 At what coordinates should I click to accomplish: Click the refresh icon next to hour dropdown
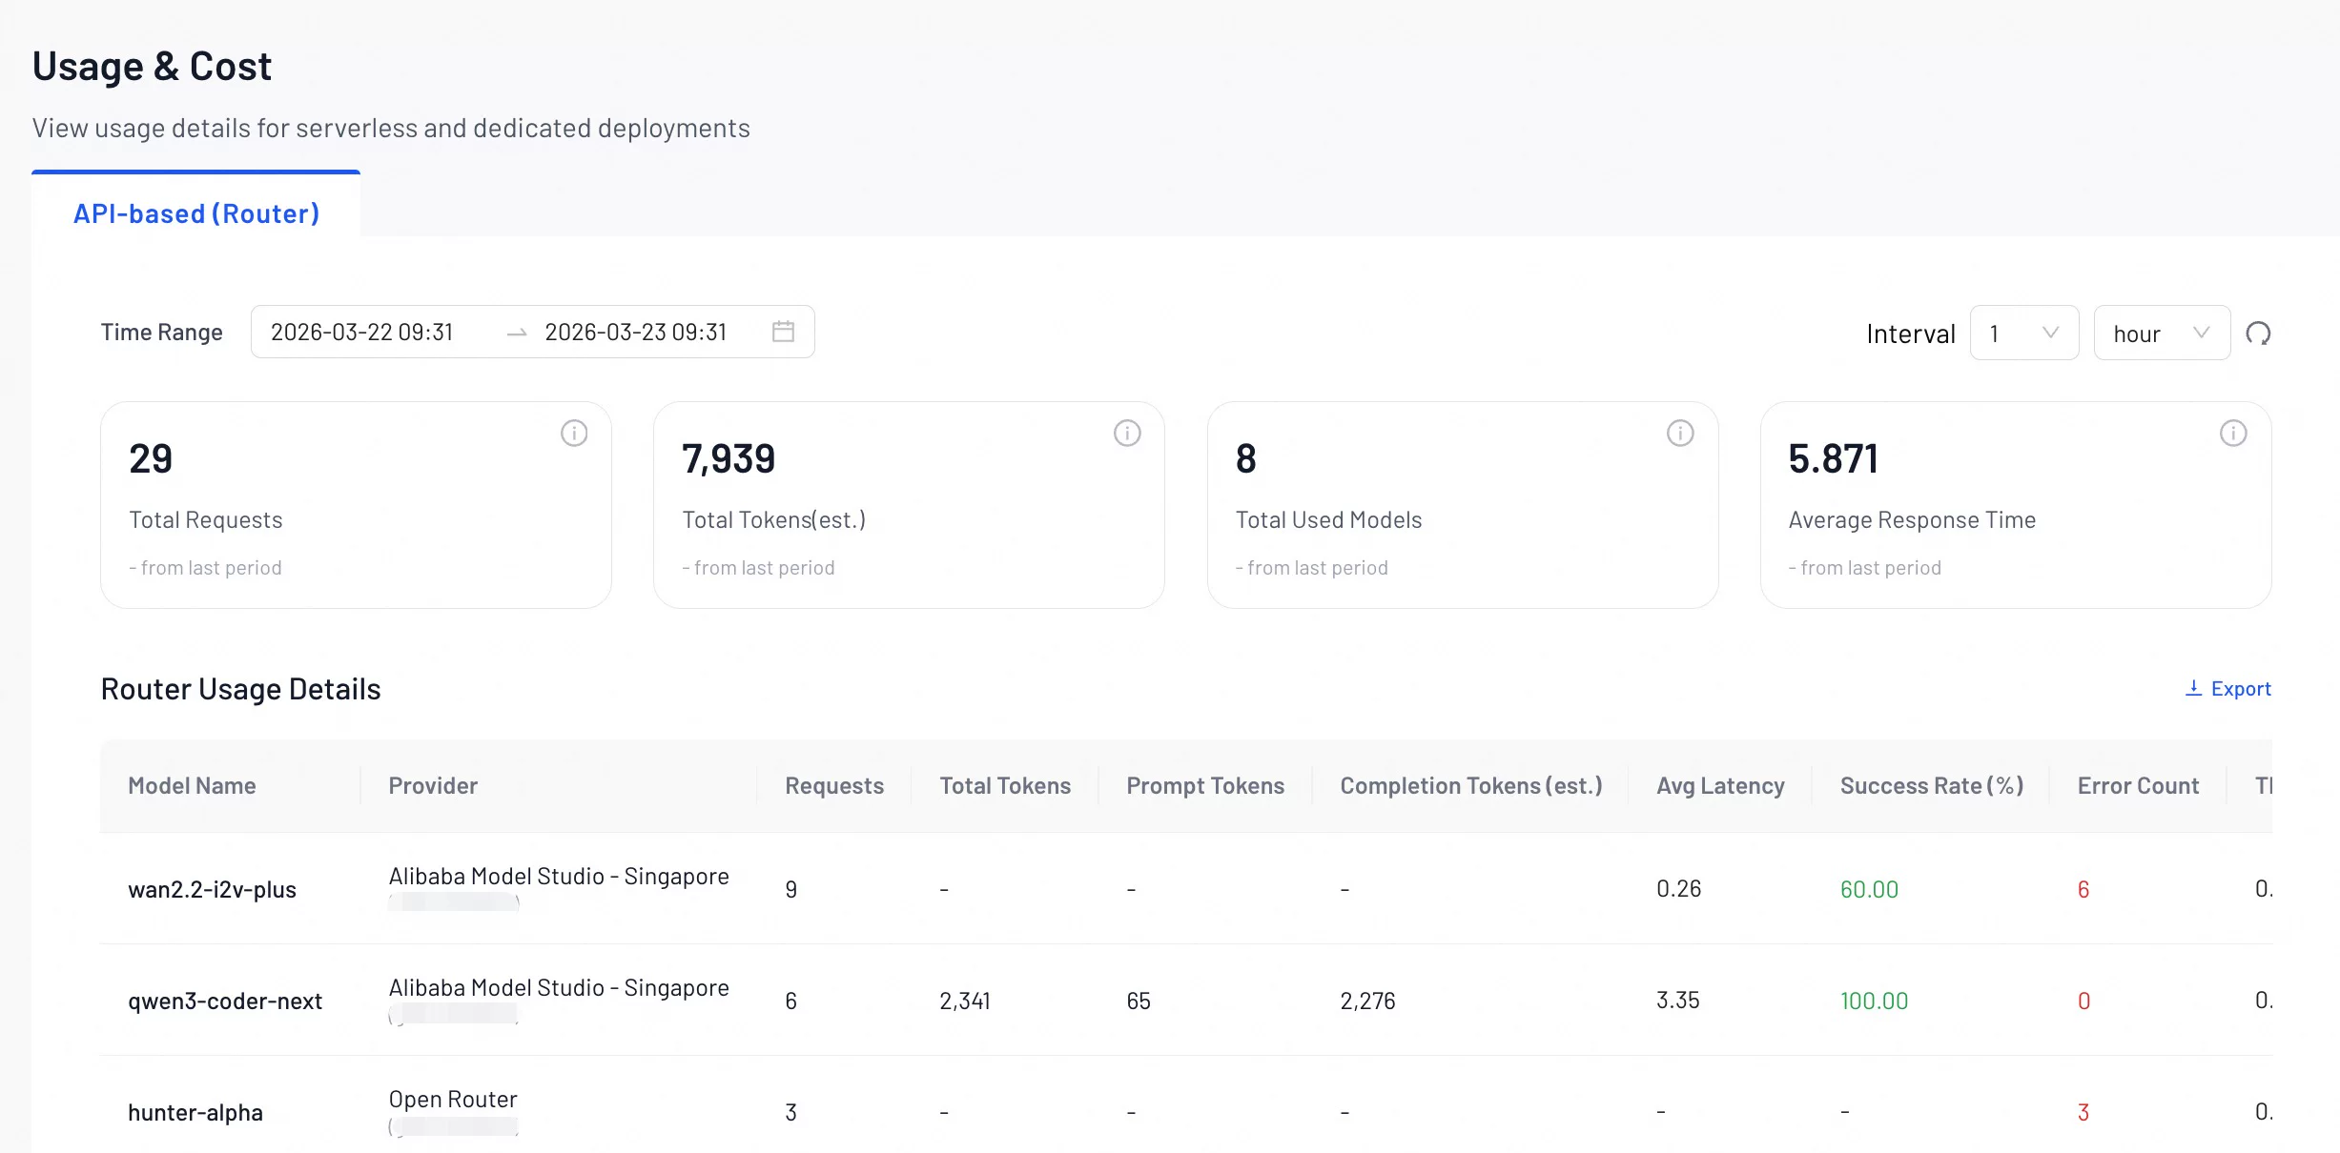pyautogui.click(x=2258, y=334)
